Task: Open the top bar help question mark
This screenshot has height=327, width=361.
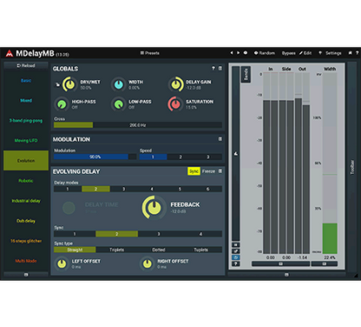Action: 357,53
